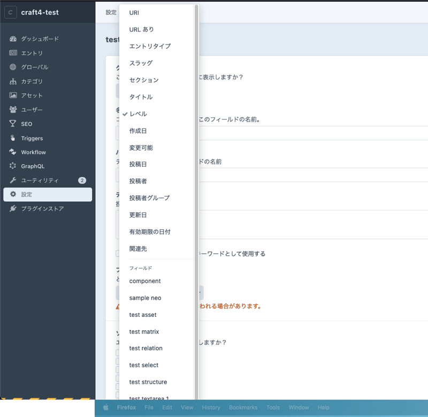Pick the test matrix field option
Viewport: 428px width, 417px height.
144,332
